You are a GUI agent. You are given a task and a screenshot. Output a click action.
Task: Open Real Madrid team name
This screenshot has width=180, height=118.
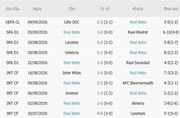pos(138,32)
